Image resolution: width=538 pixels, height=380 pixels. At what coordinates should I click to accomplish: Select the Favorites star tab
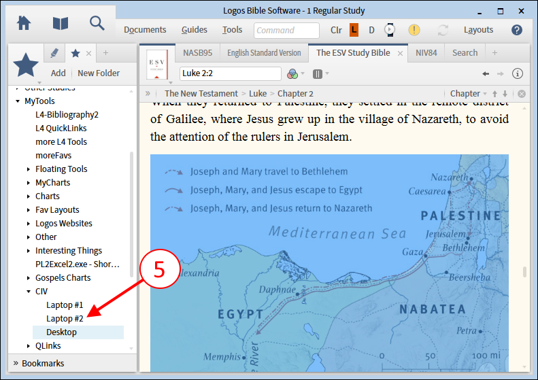(x=75, y=53)
